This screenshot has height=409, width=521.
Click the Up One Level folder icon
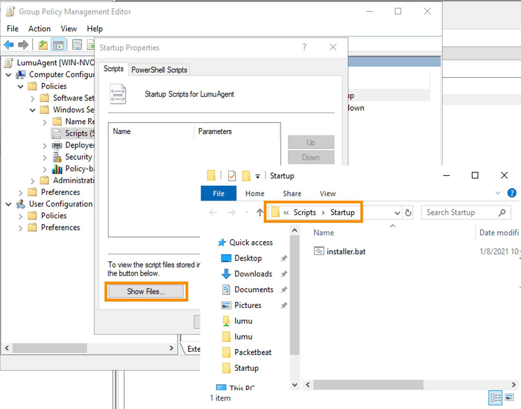(43, 44)
